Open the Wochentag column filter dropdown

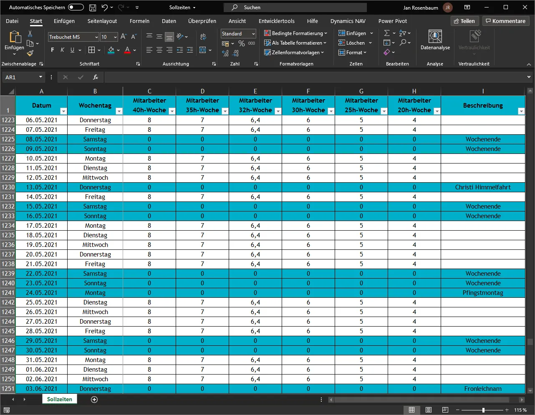point(119,111)
